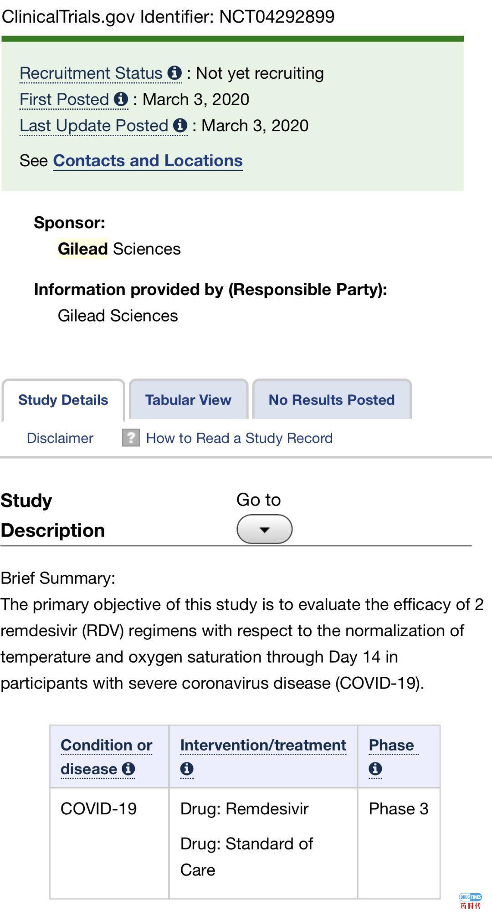Click the info icon under Phase header
Image resolution: width=492 pixels, height=915 pixels.
375,769
